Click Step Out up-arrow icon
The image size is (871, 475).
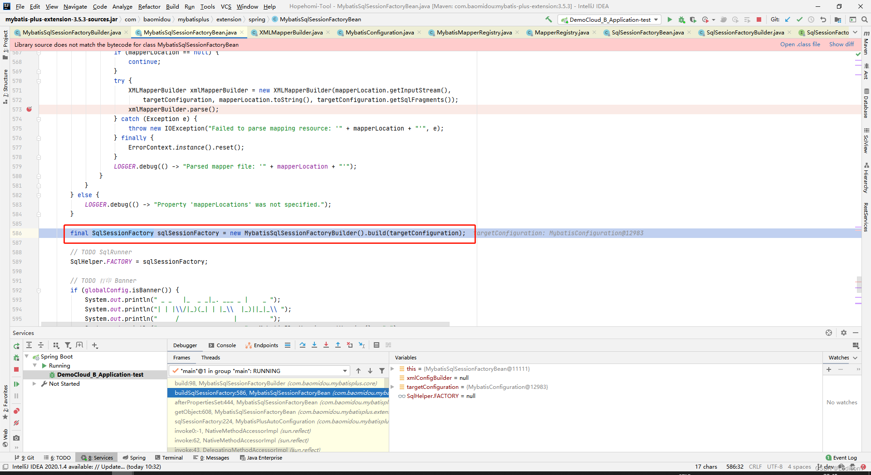click(x=338, y=345)
